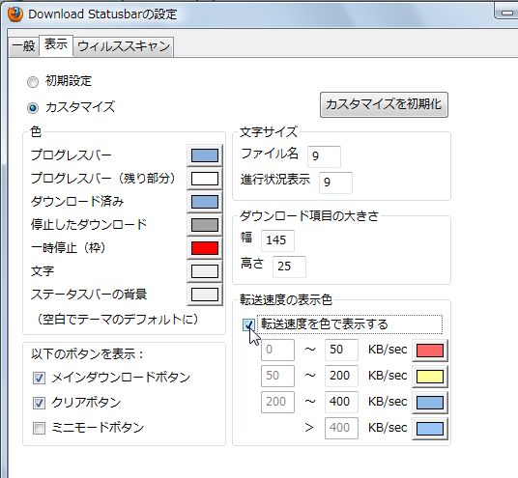Screen dimensions: 518x478
Task: Open the 一時停止(枠) red swatch
Action: 205,248
